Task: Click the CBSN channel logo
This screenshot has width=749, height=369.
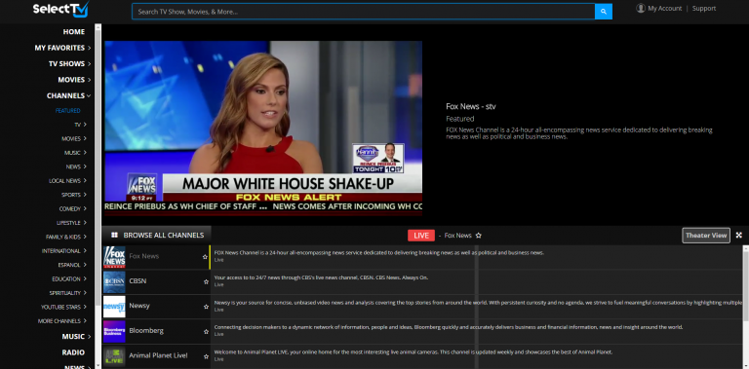Action: click(114, 281)
